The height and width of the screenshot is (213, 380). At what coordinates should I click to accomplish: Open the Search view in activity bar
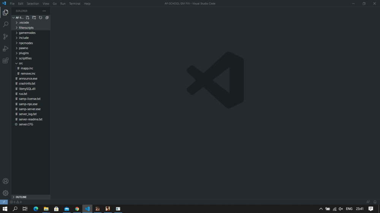point(5,24)
